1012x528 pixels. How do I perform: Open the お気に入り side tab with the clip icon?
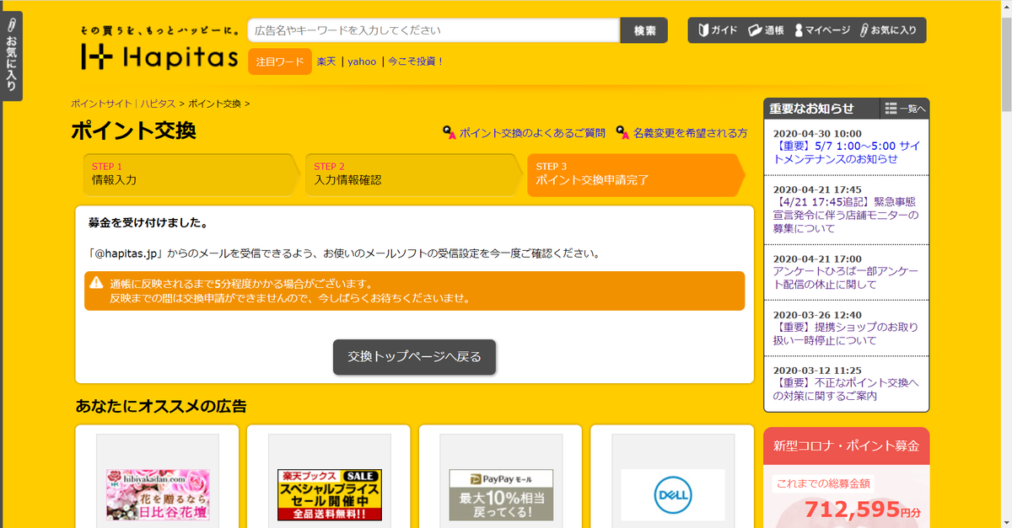click(12, 56)
